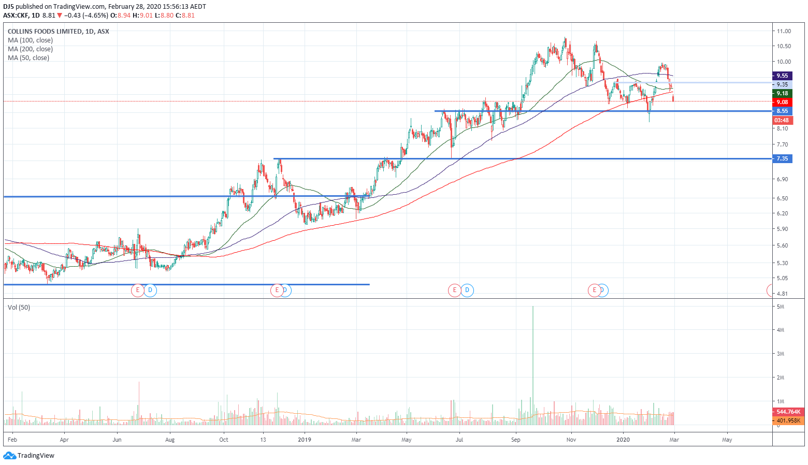
Task: Select the MA (200, close) indicator legend
Action: tap(30, 49)
